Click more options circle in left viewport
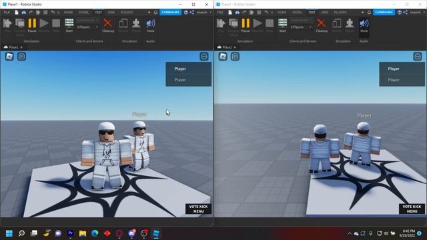 204,56
